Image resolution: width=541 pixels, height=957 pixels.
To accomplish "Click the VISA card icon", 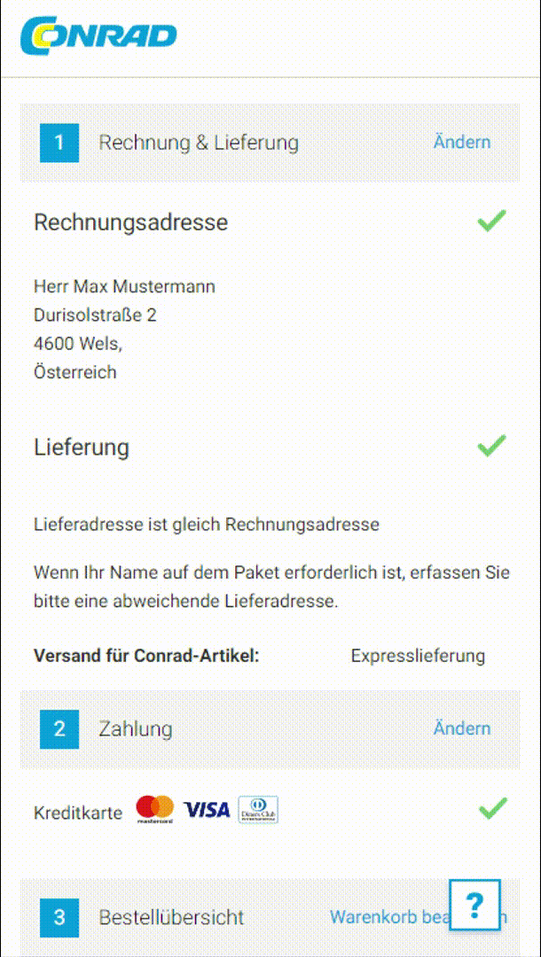I will 207,810.
